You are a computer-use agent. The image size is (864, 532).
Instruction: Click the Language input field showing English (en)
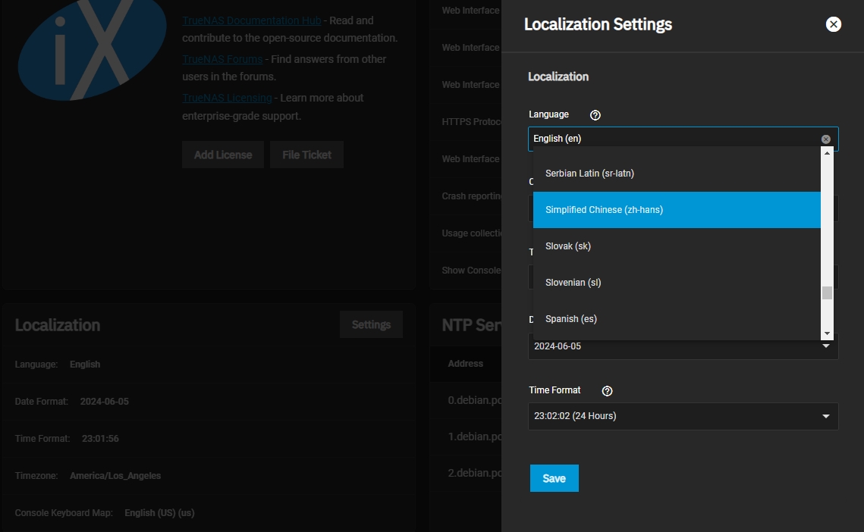click(671, 139)
